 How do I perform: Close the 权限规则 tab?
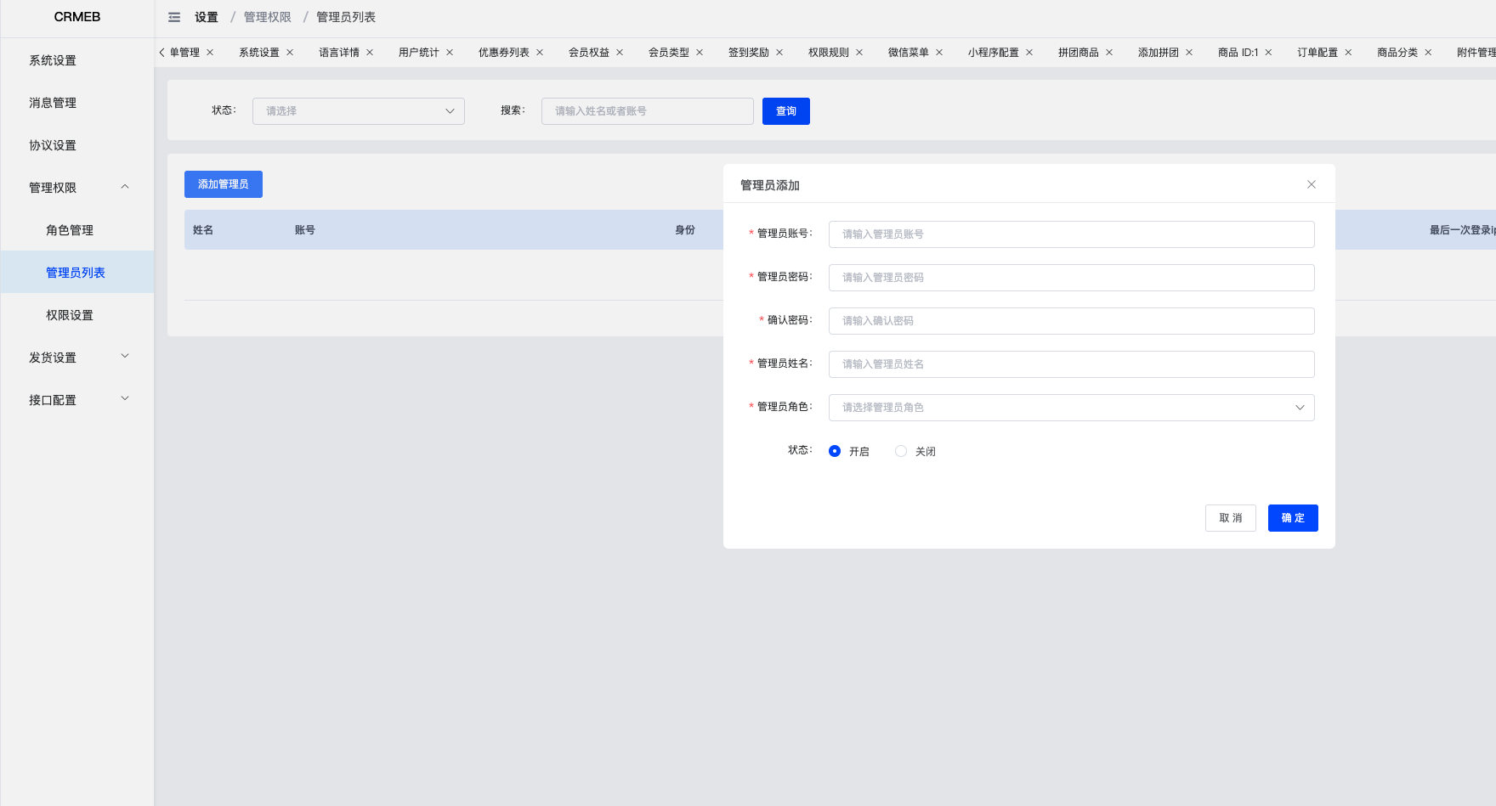click(859, 53)
